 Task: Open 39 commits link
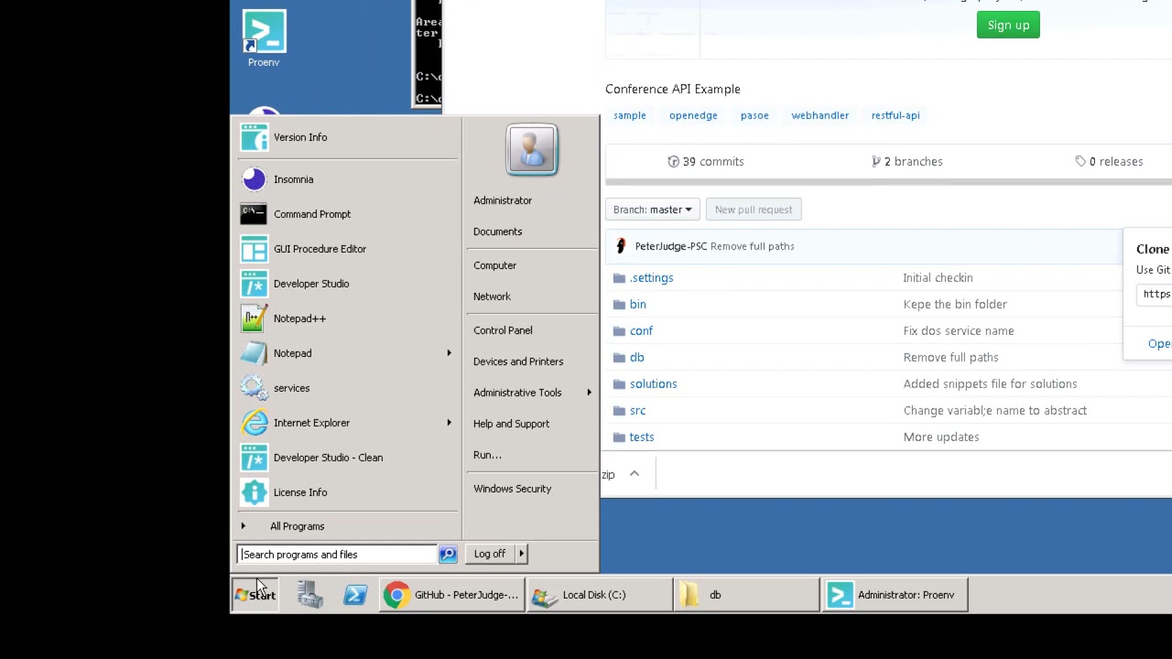pos(706,161)
